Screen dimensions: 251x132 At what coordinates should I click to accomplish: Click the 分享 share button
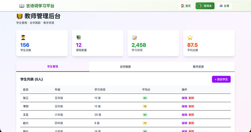[224, 6]
